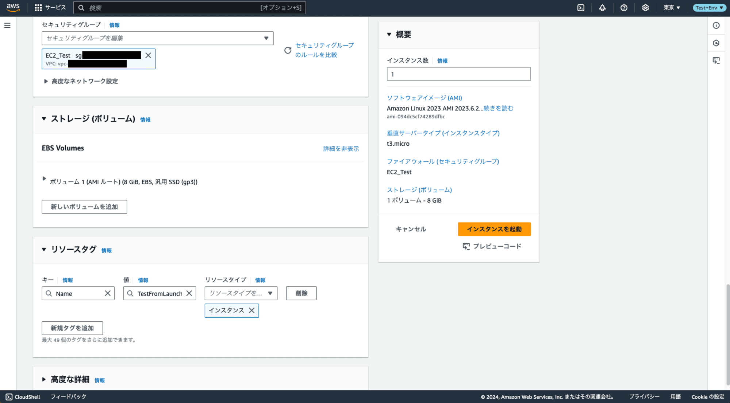Screen dimensions: 730x403
Task: Open the リソースタイプ dropdown
Action: (x=241, y=293)
